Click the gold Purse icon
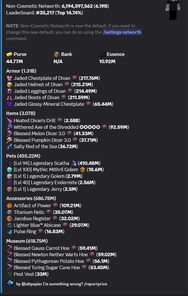 coord(10,54)
